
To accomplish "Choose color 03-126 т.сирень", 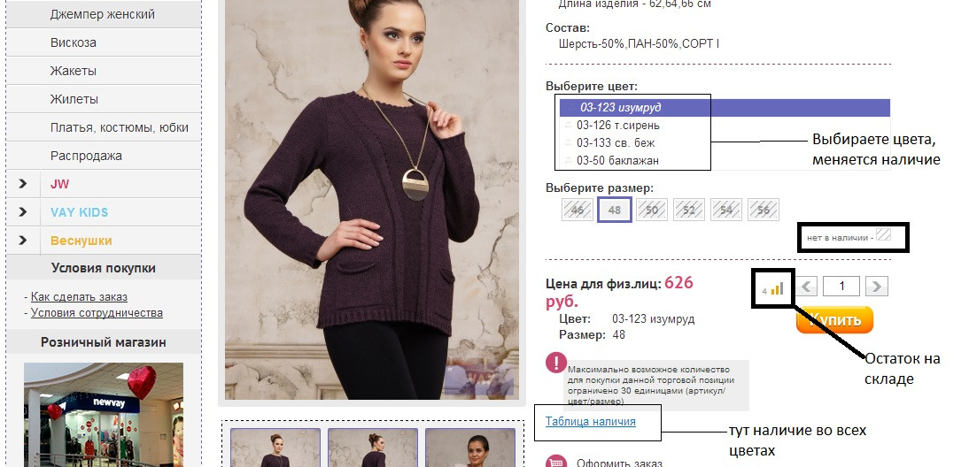I will [618, 126].
